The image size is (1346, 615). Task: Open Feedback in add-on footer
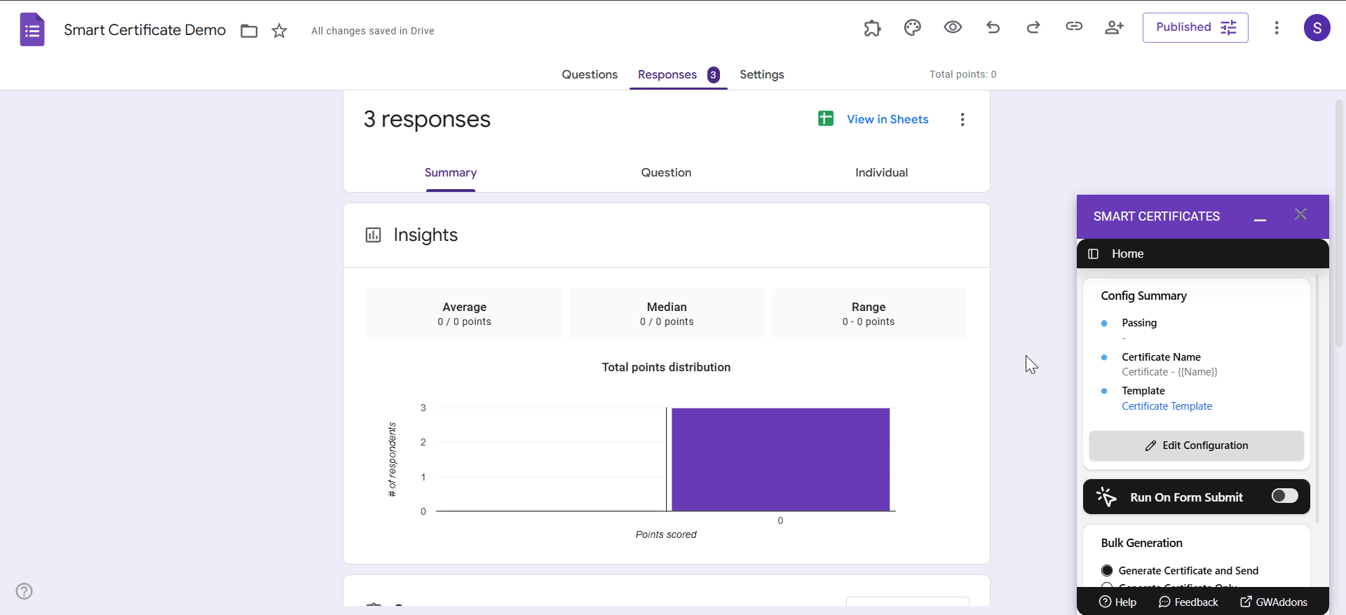coord(1188,602)
